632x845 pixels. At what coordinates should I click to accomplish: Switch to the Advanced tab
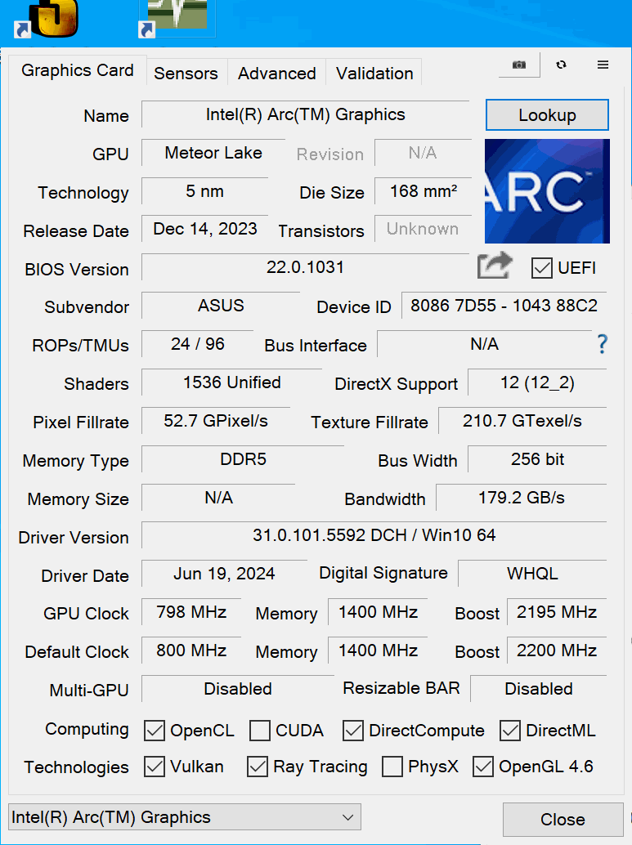click(276, 74)
